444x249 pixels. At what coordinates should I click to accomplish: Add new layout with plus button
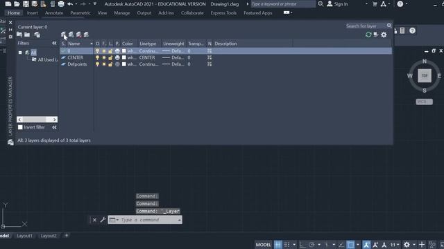tap(67, 235)
